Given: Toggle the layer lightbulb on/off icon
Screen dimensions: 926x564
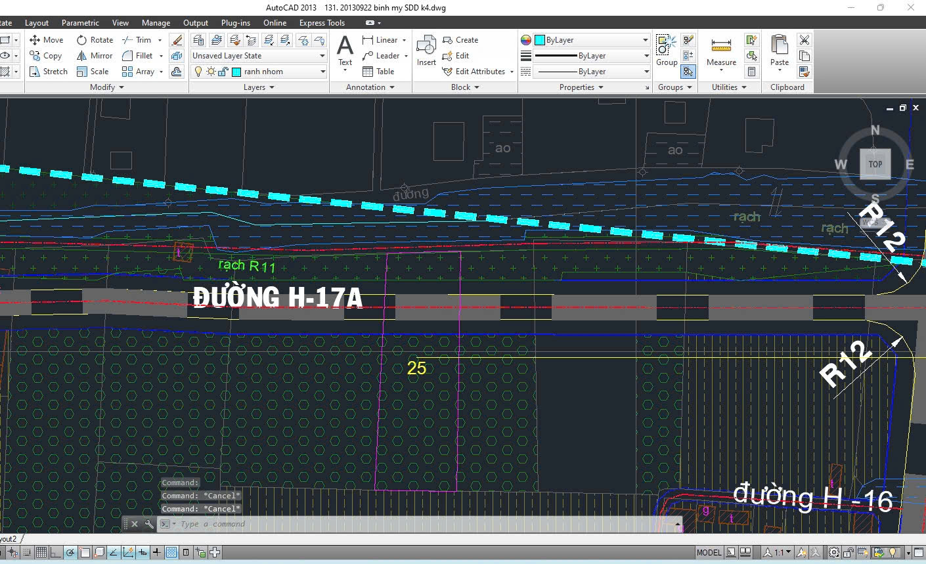Looking at the screenshot, I should click(x=198, y=72).
